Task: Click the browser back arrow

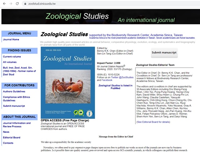Action: click(4, 4)
